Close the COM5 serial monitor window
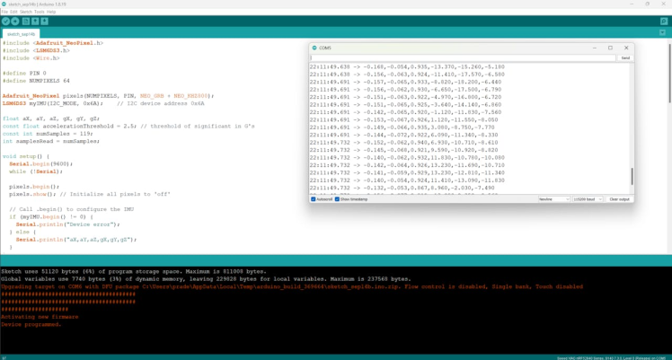Screen dimensions: 672x360 [626, 48]
